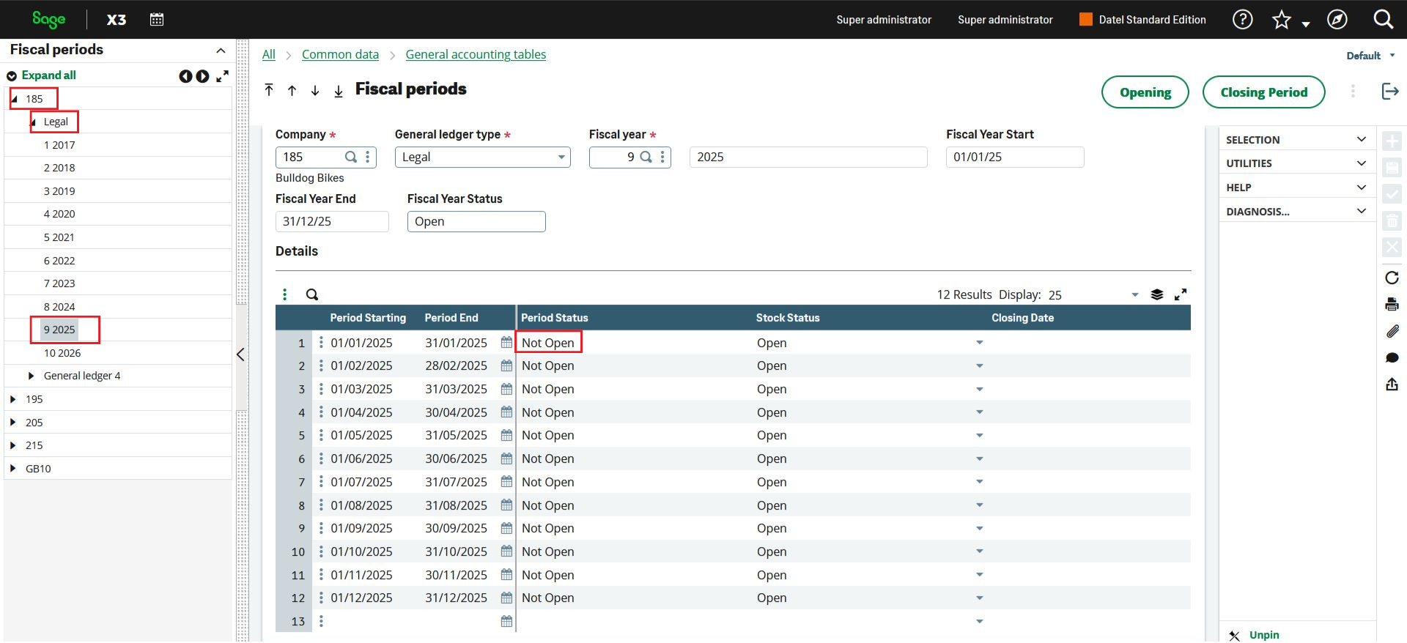Open Stock Status dropdown in row 1

979,342
